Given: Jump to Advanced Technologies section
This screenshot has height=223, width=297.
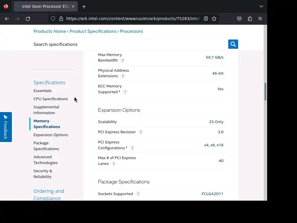Looking at the screenshot, I should click(46, 160).
